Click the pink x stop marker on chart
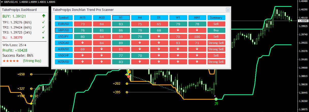This screenshot has height=112, width=309. [x=215, y=96]
